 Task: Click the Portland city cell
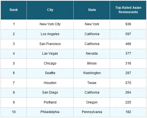tap(50, 102)
